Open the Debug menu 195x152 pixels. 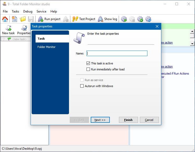point(28,11)
